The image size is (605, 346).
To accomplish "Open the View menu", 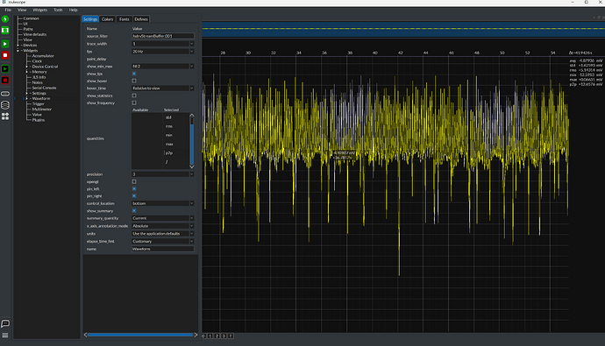I will pos(22,10).
